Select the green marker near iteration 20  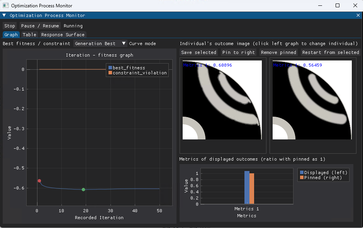[x=83, y=189]
